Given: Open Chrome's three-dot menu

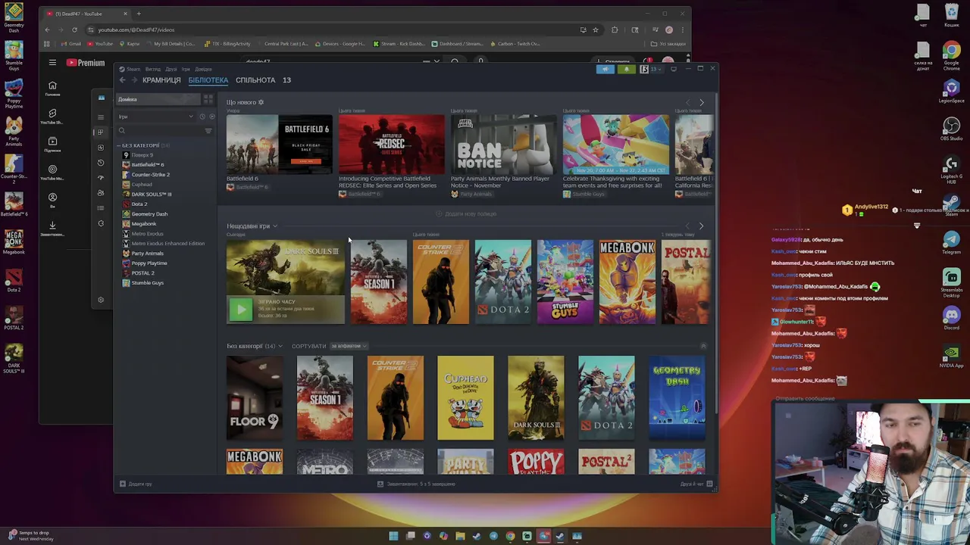Looking at the screenshot, I should click(683, 30).
